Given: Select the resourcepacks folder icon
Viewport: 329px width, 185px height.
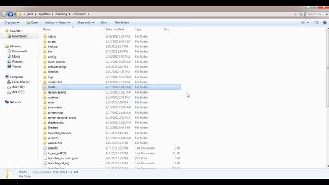Looking at the screenshot, I should click(45, 92).
